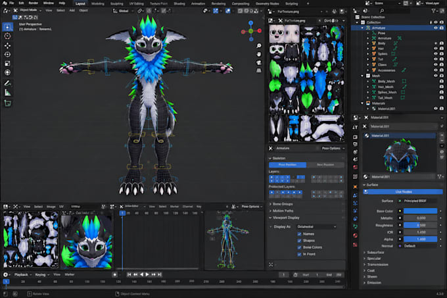Click the auto-keying record dot in timeline

(x=114, y=274)
